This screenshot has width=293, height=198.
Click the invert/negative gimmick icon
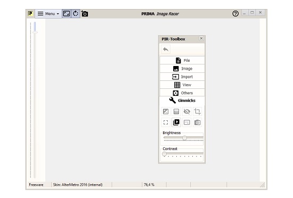[x=166, y=111]
